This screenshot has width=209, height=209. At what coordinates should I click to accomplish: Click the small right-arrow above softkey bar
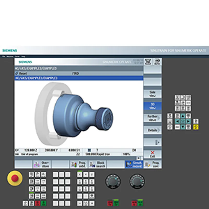click(x=138, y=158)
